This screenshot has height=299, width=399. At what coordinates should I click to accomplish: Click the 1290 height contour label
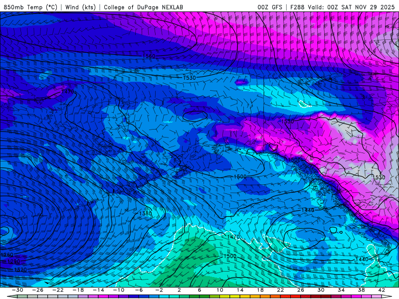13,261
